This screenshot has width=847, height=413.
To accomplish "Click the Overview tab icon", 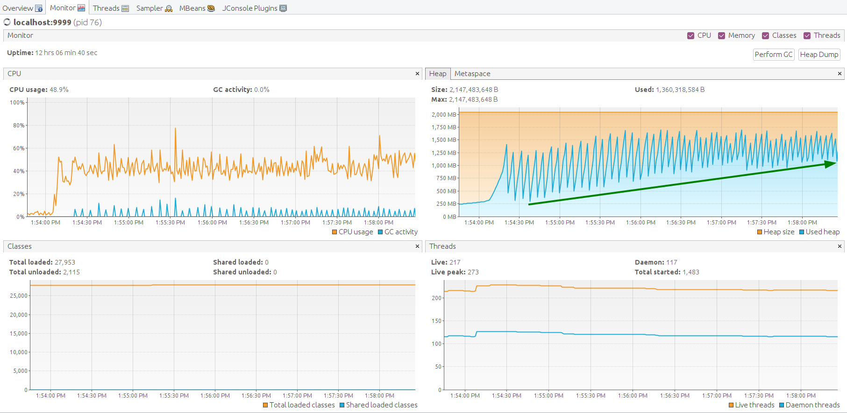I will pos(39,8).
